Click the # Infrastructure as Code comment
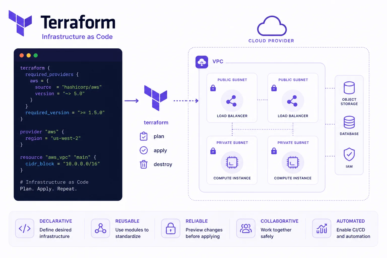 (54, 182)
